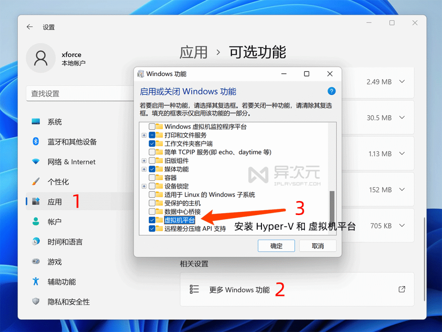Select the 容器 feature label
The width and height of the screenshot is (442, 332).
click(171, 178)
